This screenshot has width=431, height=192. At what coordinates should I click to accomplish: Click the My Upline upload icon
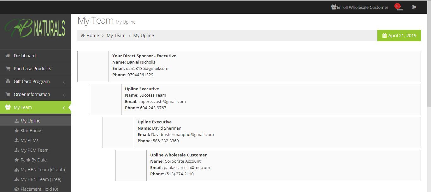(17, 121)
